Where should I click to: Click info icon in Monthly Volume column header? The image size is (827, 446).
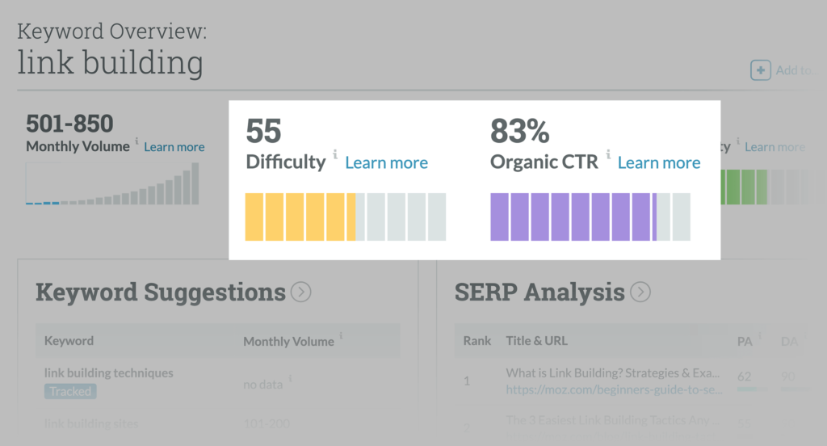341,336
